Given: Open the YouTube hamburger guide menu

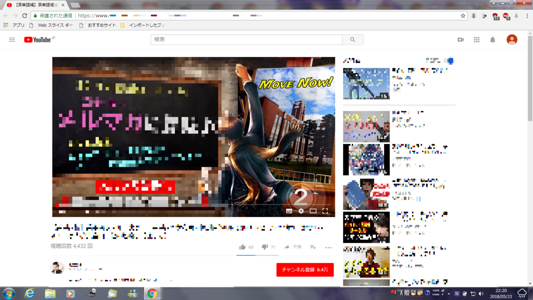Looking at the screenshot, I should (x=12, y=40).
